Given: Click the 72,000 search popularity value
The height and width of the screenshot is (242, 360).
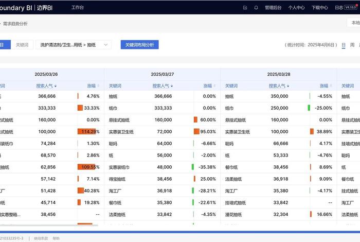Looking at the screenshot, I should coord(165,132).
